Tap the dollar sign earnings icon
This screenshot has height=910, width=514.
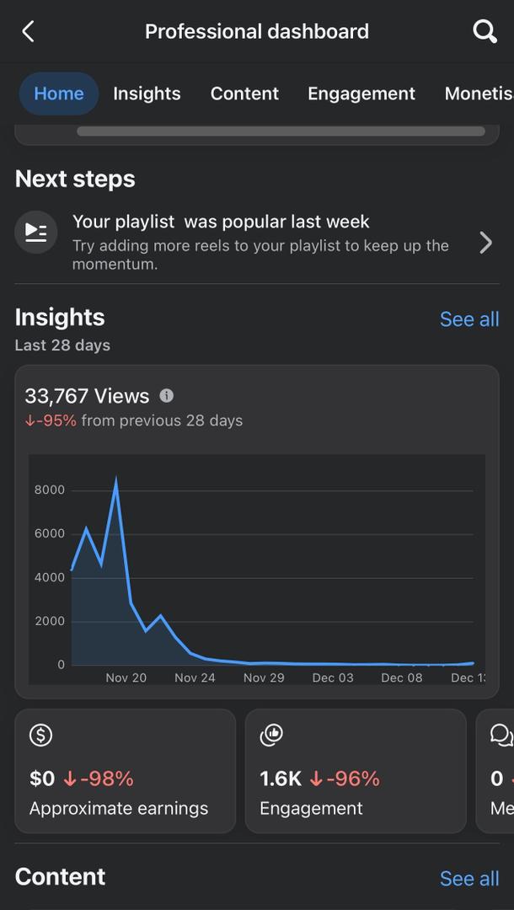coord(40,735)
